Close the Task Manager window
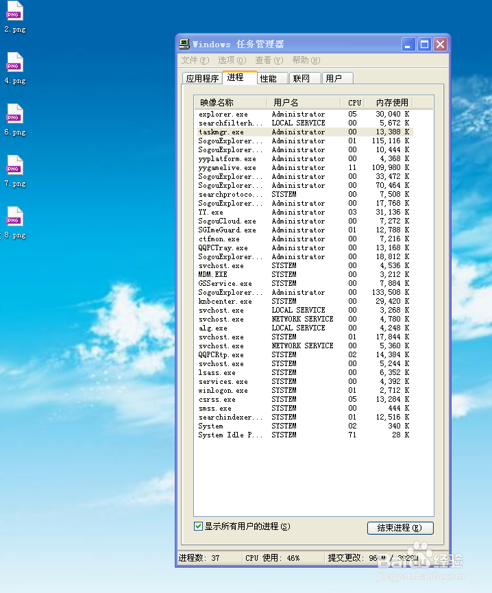This screenshot has height=593, width=492. click(x=440, y=45)
